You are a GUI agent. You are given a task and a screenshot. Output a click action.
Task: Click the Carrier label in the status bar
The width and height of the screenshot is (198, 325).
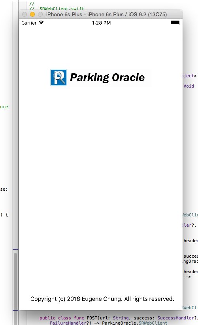(x=29, y=23)
